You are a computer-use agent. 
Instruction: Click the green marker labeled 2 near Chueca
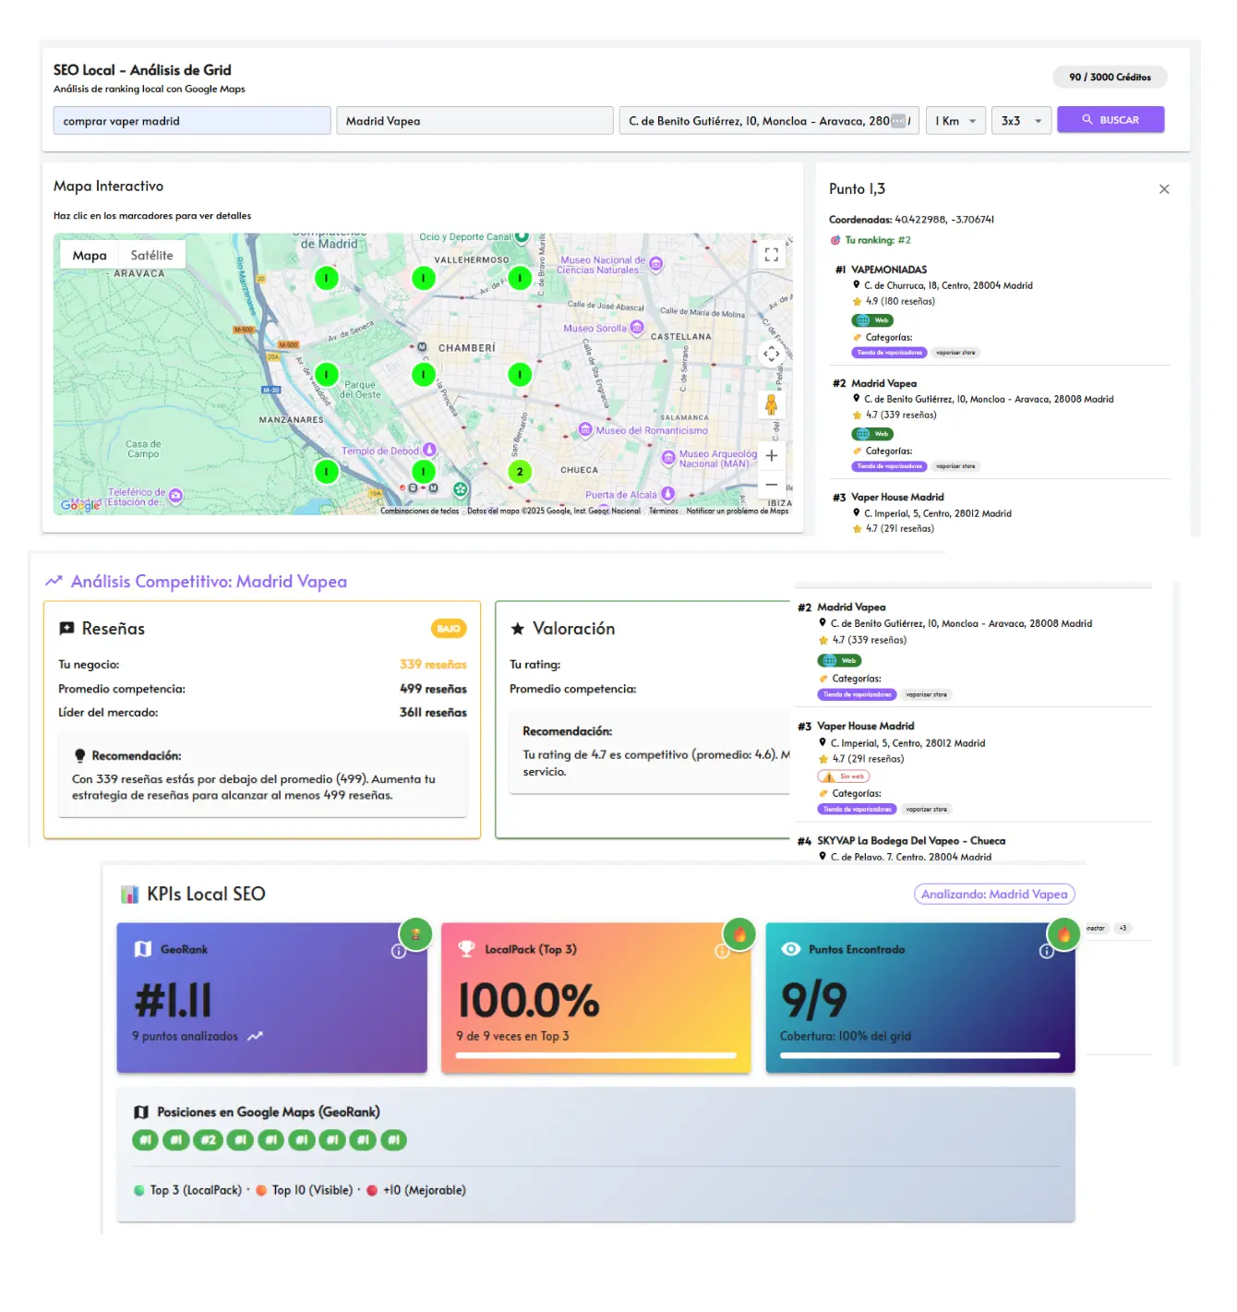tap(520, 472)
